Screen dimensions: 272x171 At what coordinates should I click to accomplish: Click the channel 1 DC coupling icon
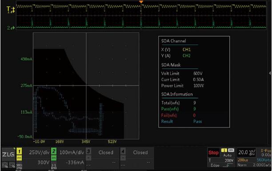tap(19, 158)
